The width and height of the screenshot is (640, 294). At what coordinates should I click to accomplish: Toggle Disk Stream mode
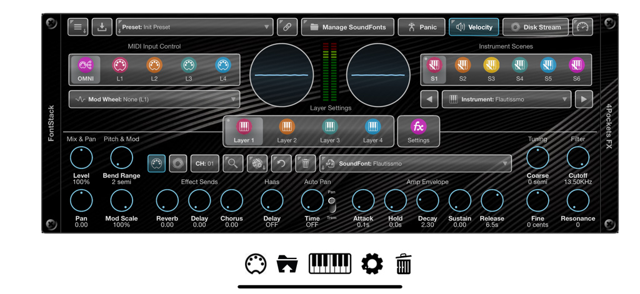(x=536, y=27)
